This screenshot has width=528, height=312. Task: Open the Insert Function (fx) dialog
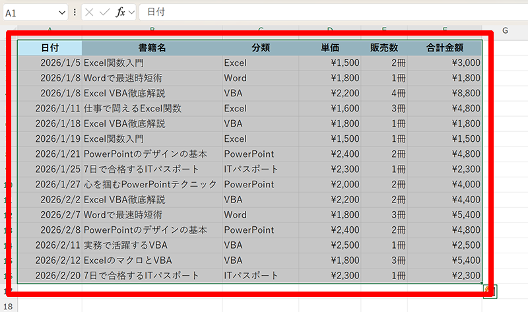[x=120, y=13]
